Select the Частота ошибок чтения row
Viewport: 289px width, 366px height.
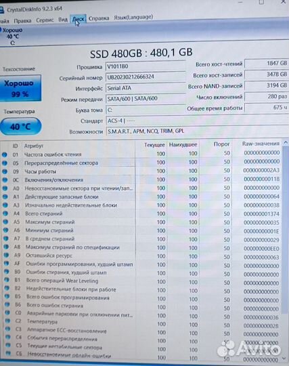(141, 154)
